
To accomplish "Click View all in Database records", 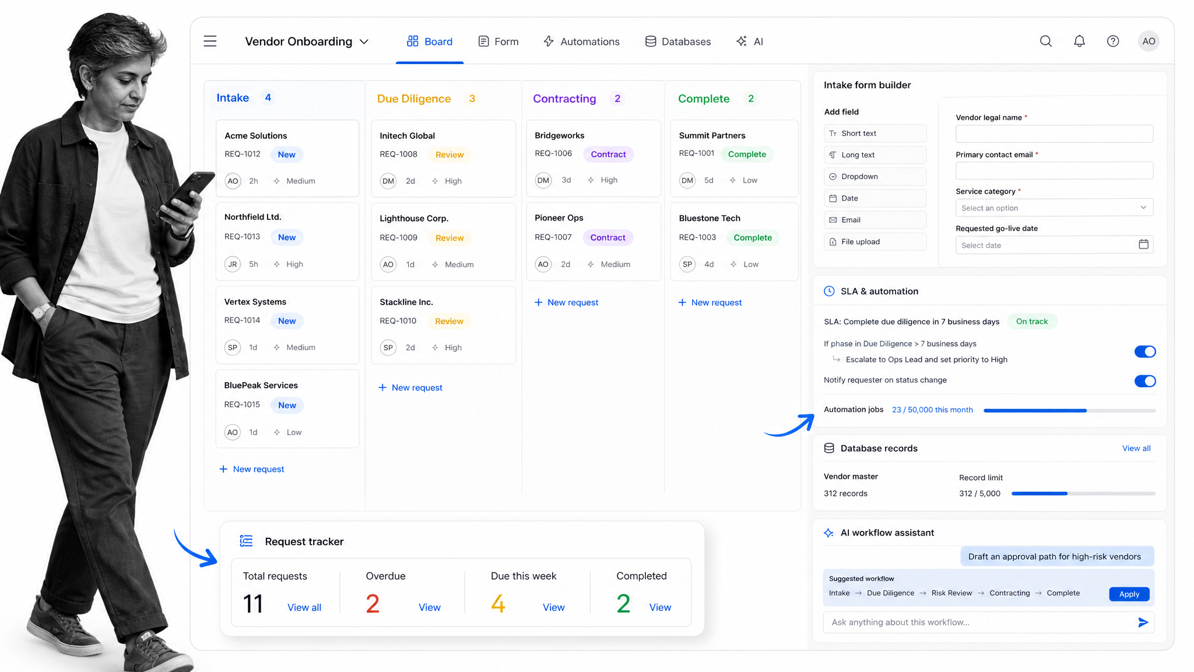I will [1136, 448].
